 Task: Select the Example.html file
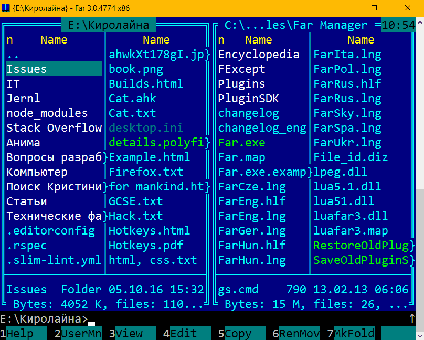[149, 157]
